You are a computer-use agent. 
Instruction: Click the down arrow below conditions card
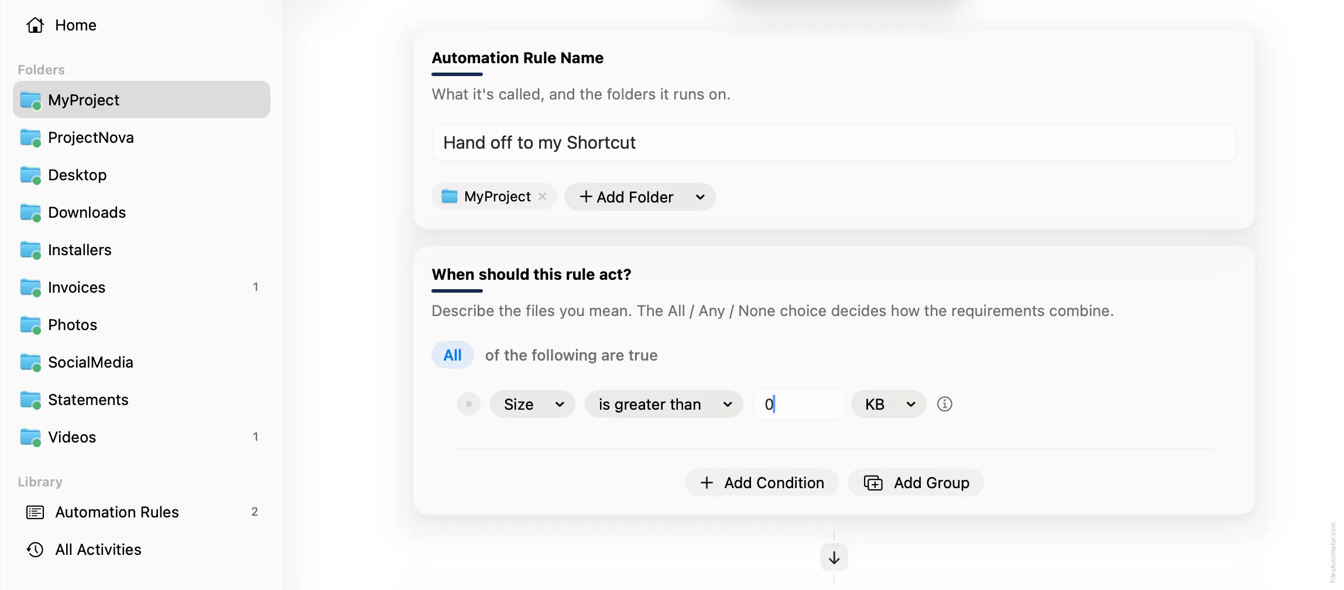click(834, 558)
